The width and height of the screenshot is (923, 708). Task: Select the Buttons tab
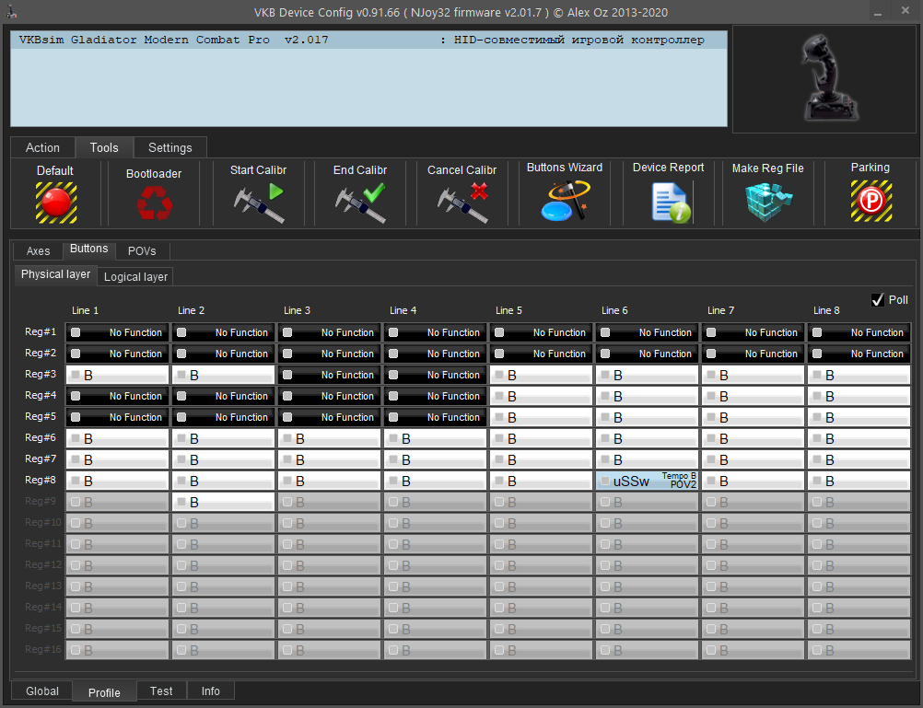coord(88,249)
